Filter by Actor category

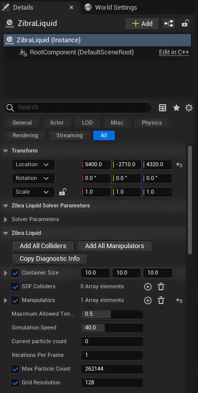pos(57,123)
